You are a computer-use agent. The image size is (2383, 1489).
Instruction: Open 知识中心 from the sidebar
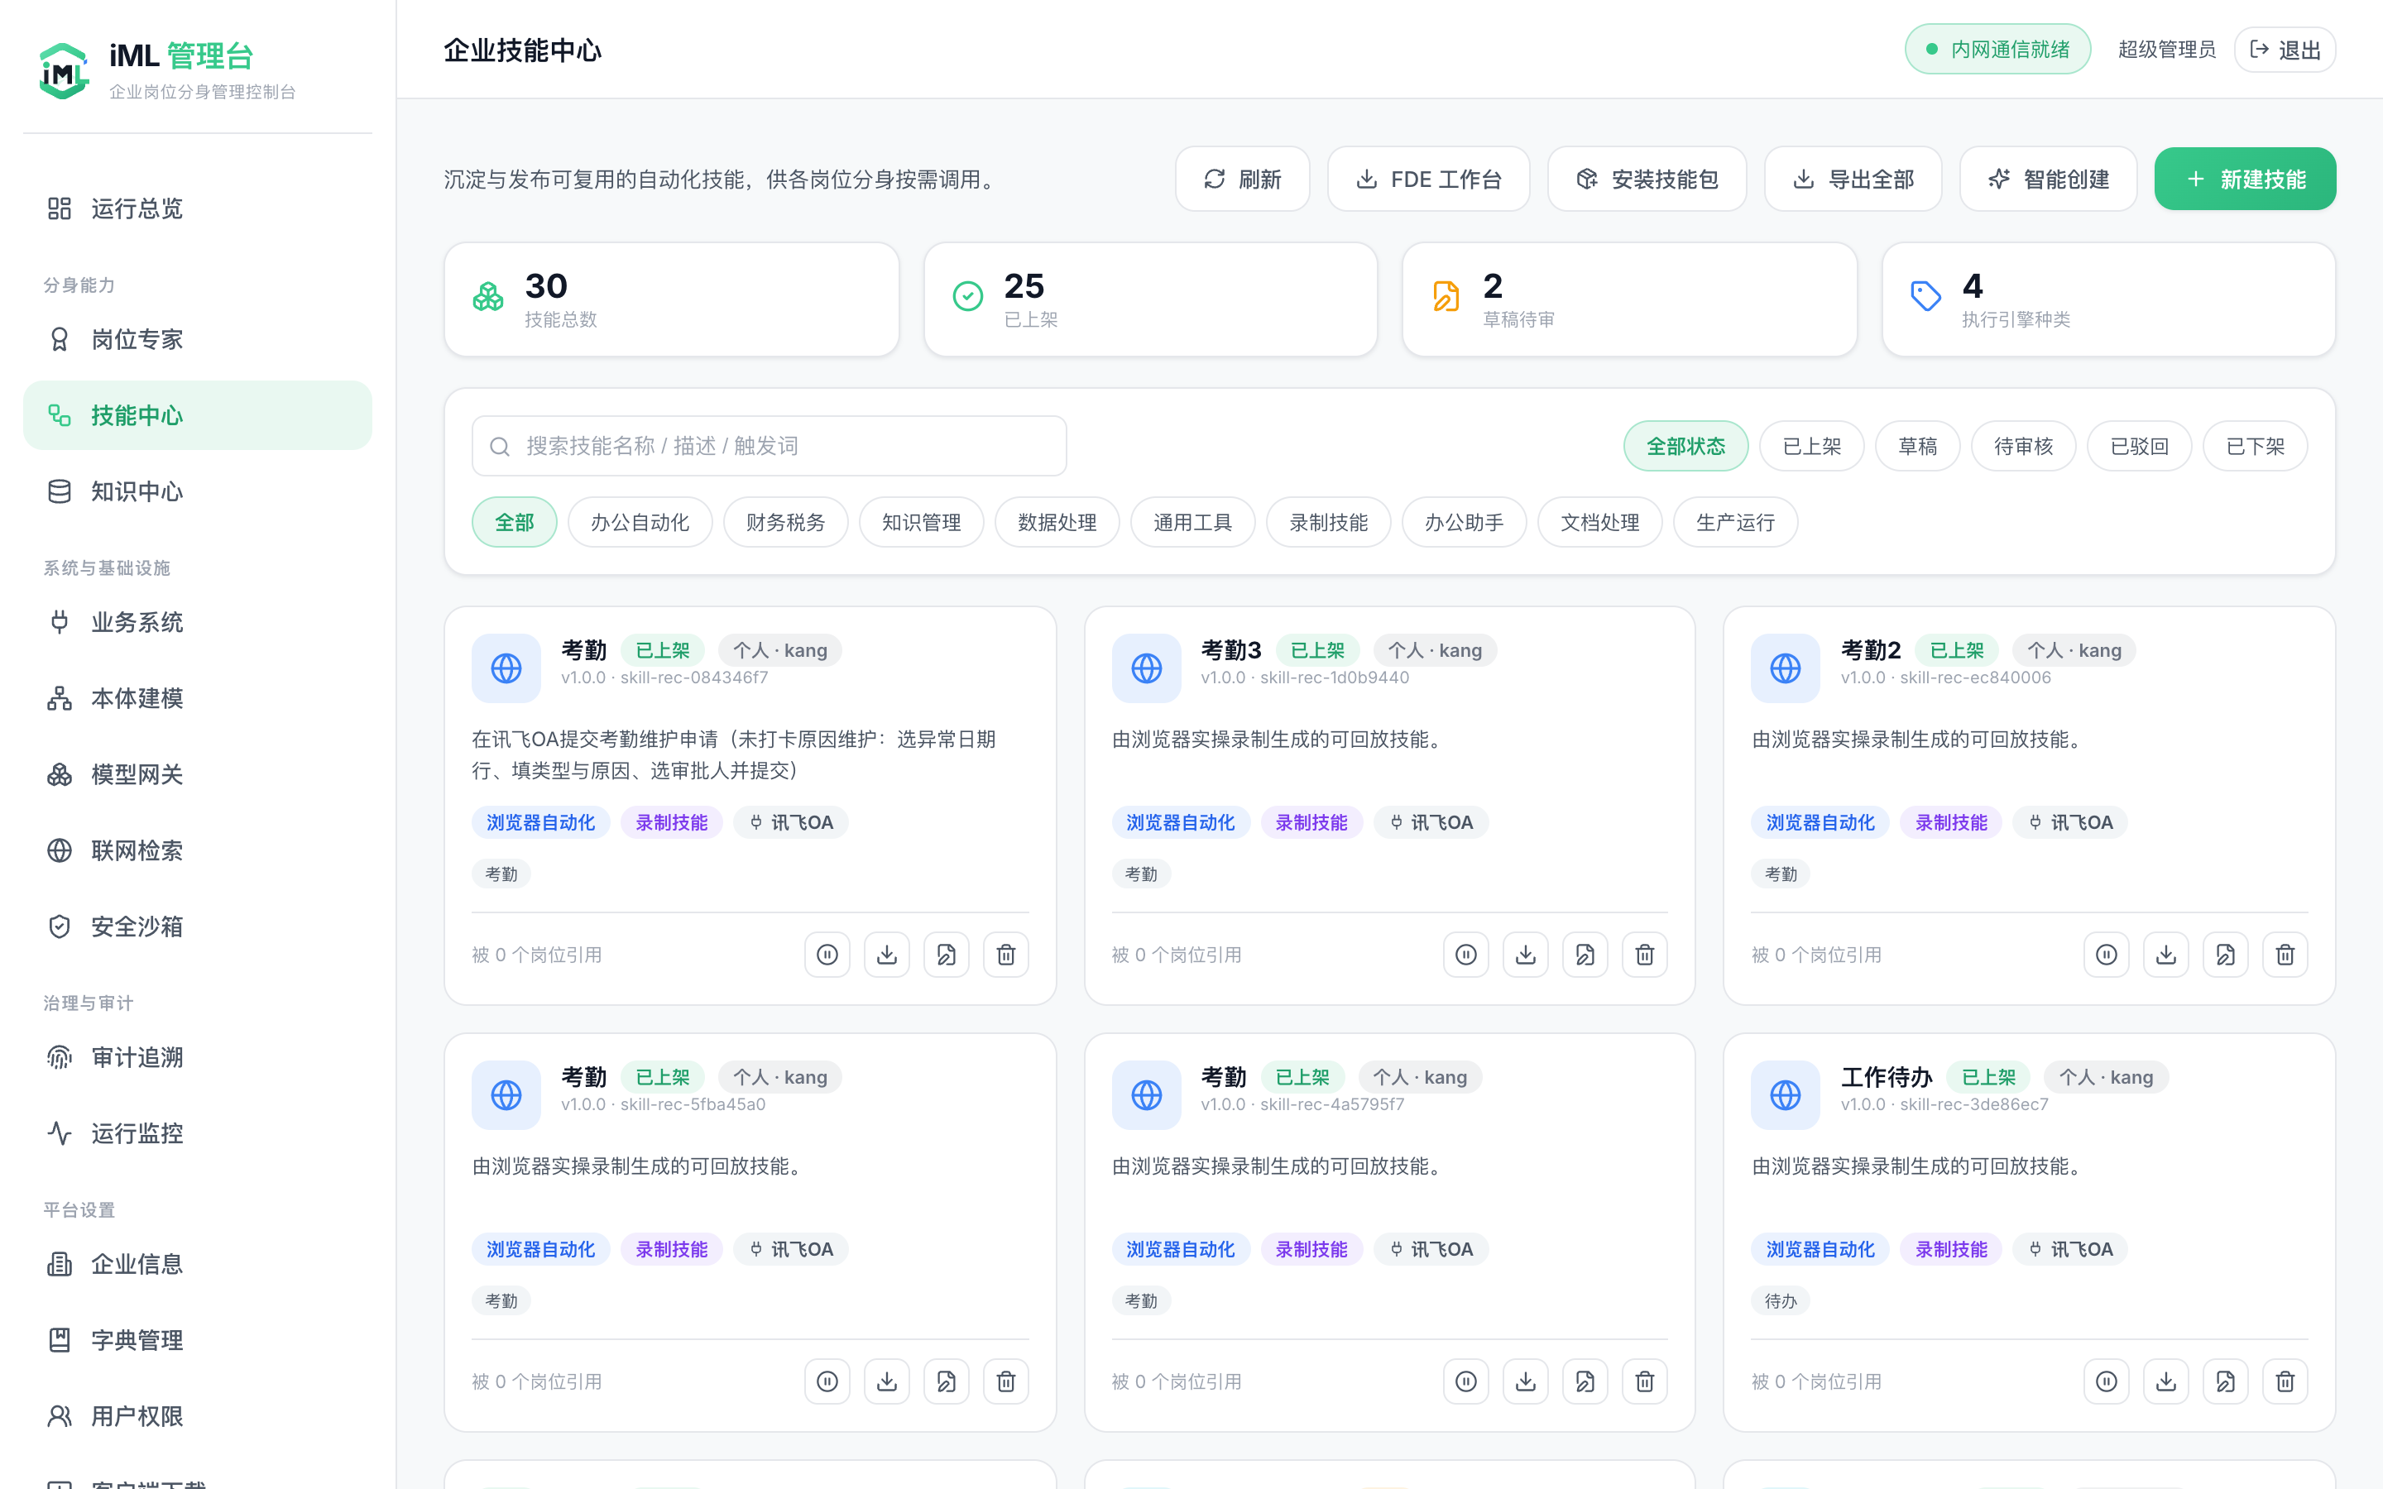coord(197,491)
